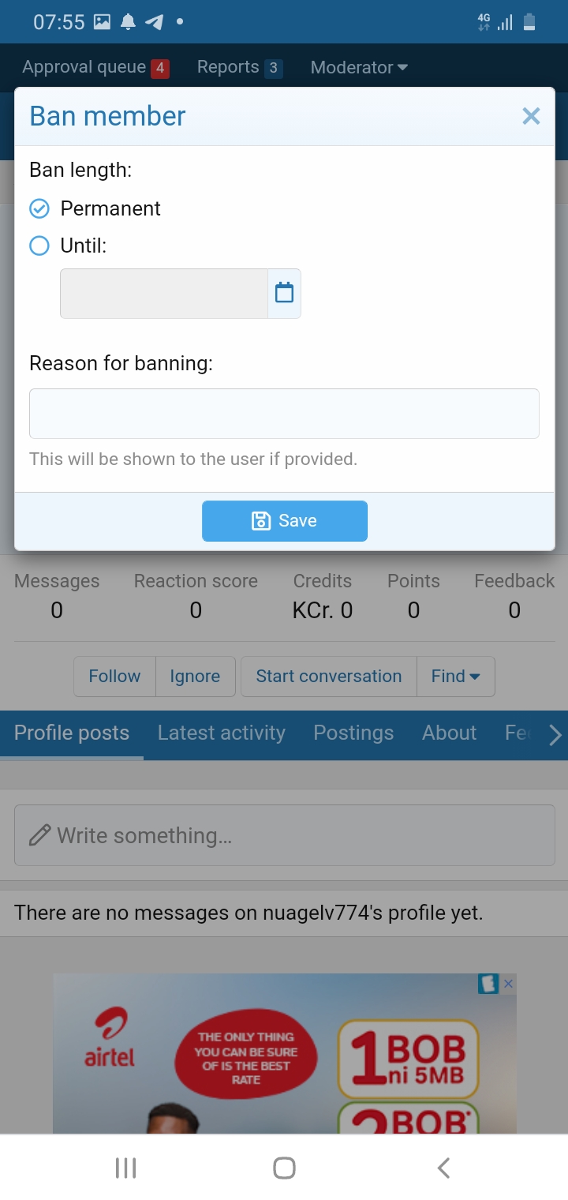The image size is (568, 1200).
Task: Tap the Write something text box
Action: [284, 835]
